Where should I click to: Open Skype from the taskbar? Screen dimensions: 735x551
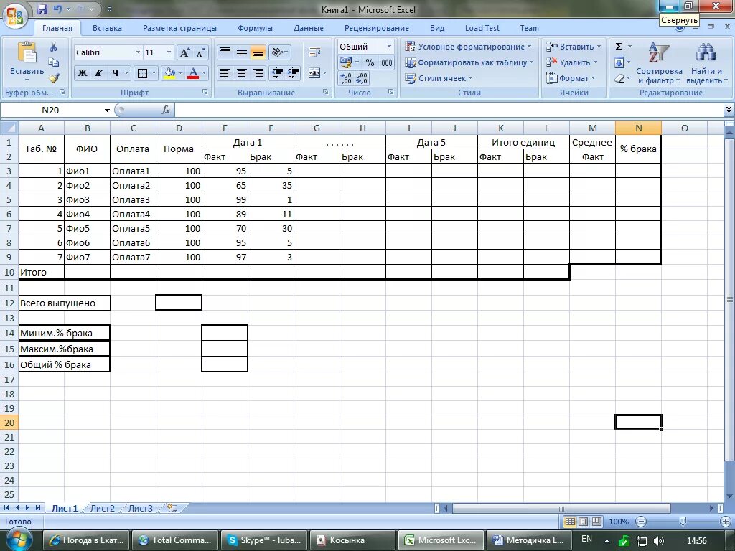click(264, 540)
